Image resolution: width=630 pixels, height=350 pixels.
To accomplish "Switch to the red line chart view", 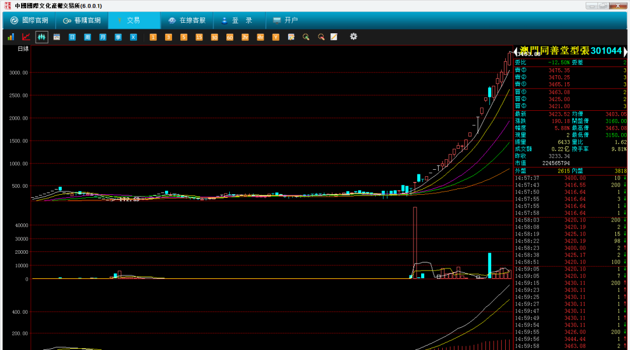I will coord(26,37).
